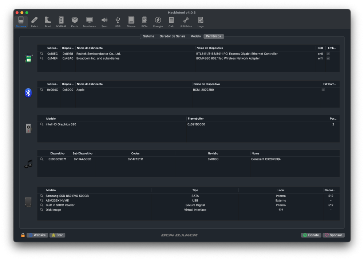The height and width of the screenshot is (260, 364).
Task: Click the storage disk icon
Action: pos(28,201)
